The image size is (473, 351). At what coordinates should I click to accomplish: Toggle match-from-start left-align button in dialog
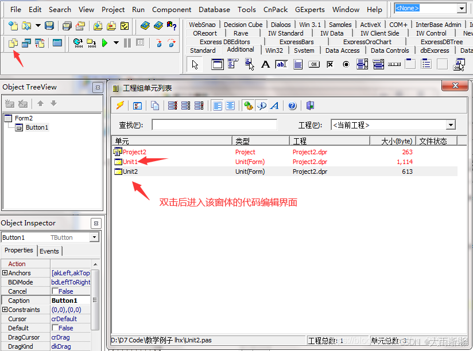pos(217,106)
